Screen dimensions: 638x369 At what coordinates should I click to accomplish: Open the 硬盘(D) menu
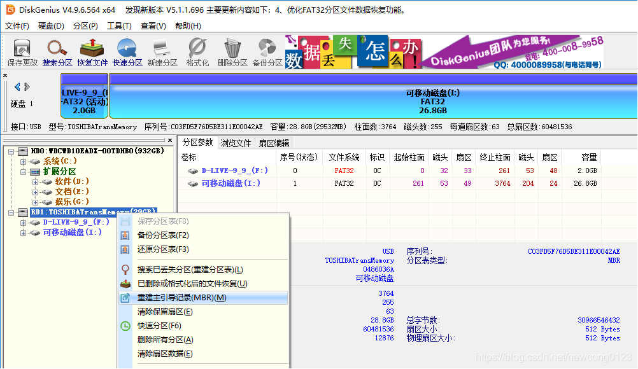pyautogui.click(x=52, y=26)
